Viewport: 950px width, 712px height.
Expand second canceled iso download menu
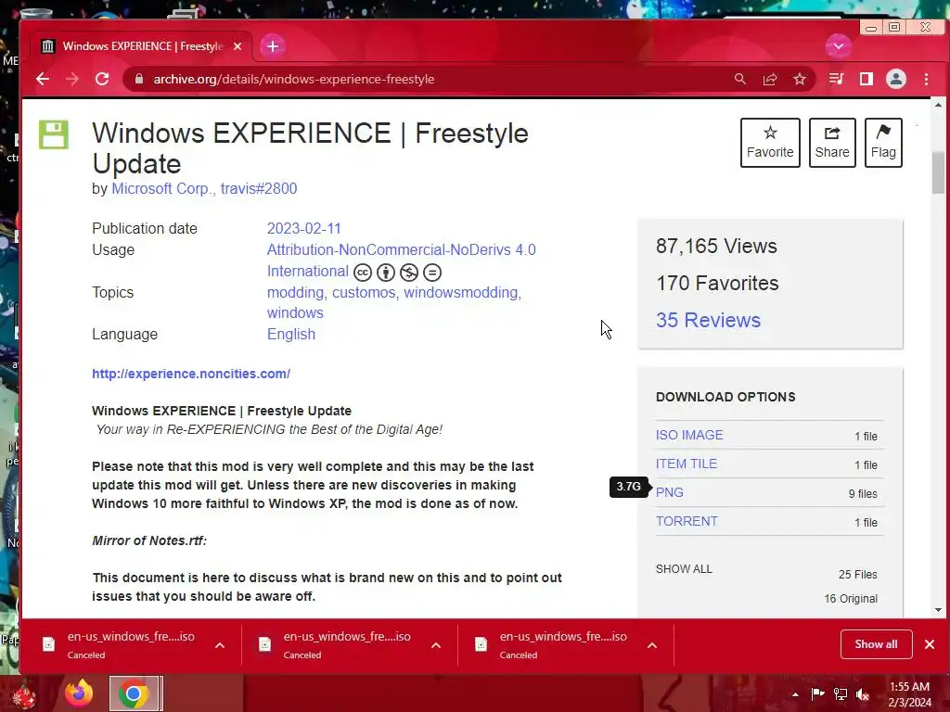pyautogui.click(x=436, y=645)
